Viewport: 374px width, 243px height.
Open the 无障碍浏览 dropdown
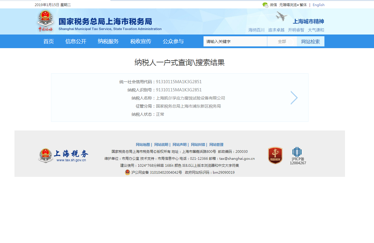pos(289,5)
